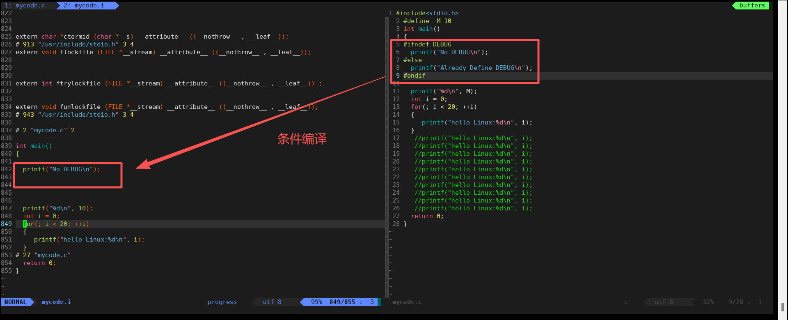Click the 849/855 line counter
This screenshot has width=788, height=320.
(342, 302)
